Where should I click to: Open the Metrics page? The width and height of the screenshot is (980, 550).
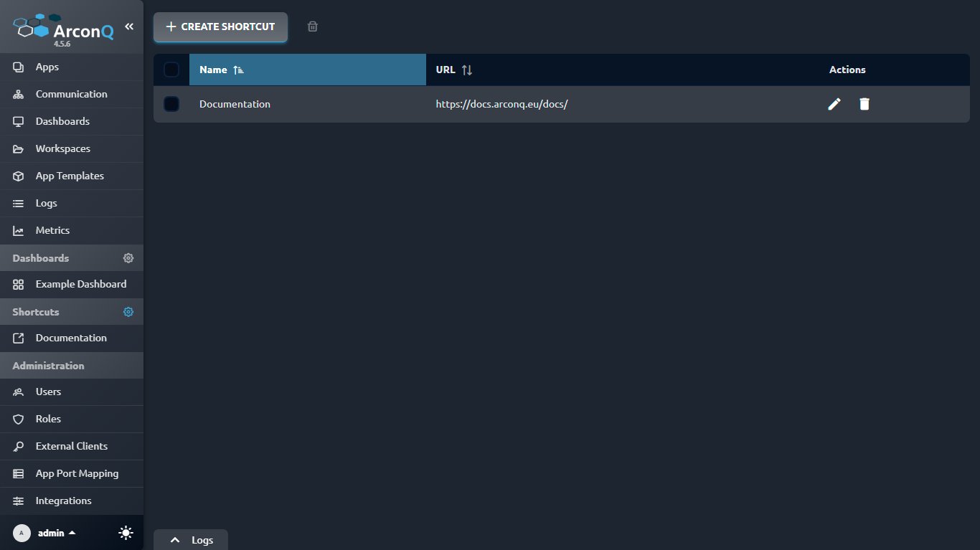[x=72, y=230]
